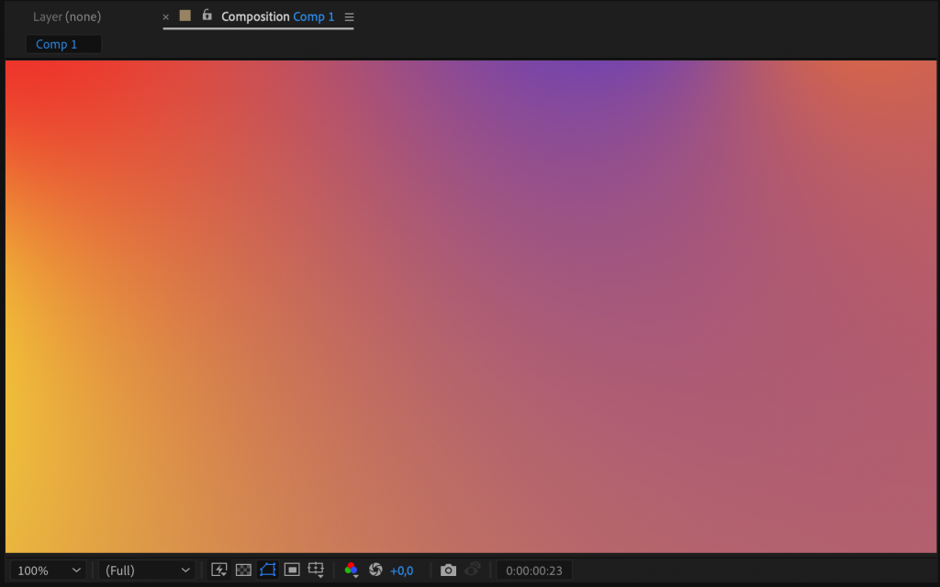940x587 pixels.
Task: Click the exposure value +0,0
Action: click(x=401, y=570)
